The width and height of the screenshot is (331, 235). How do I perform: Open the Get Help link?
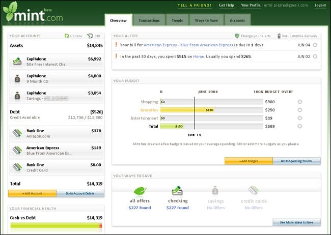point(226,5)
